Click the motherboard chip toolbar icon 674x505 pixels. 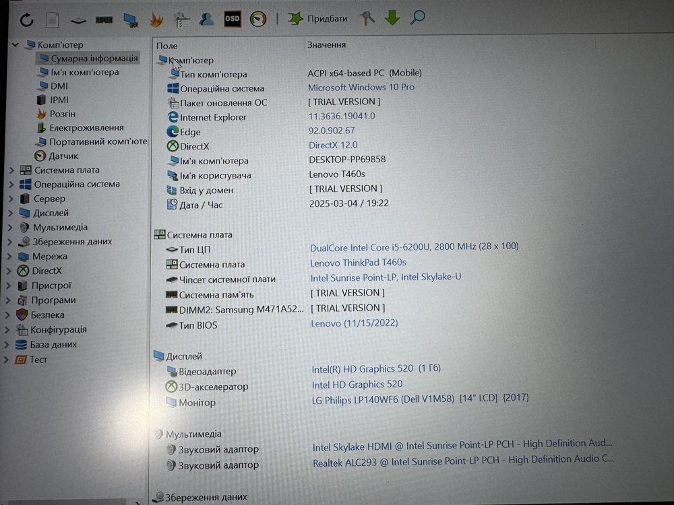78,20
